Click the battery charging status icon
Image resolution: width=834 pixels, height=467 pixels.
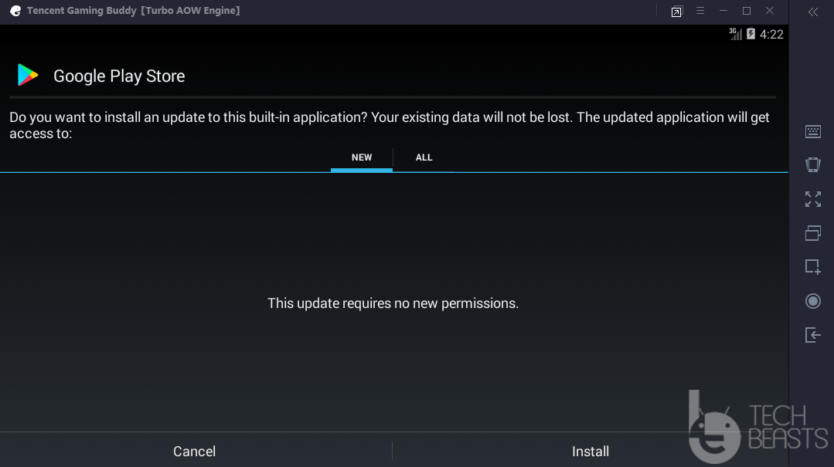coord(751,34)
